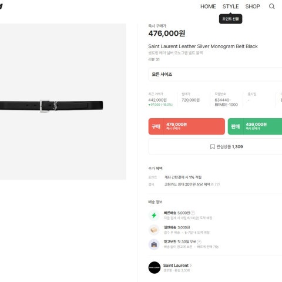Open the Saint Laurent brand logo circle
Screen dimensions: 282x282
click(x=155, y=267)
